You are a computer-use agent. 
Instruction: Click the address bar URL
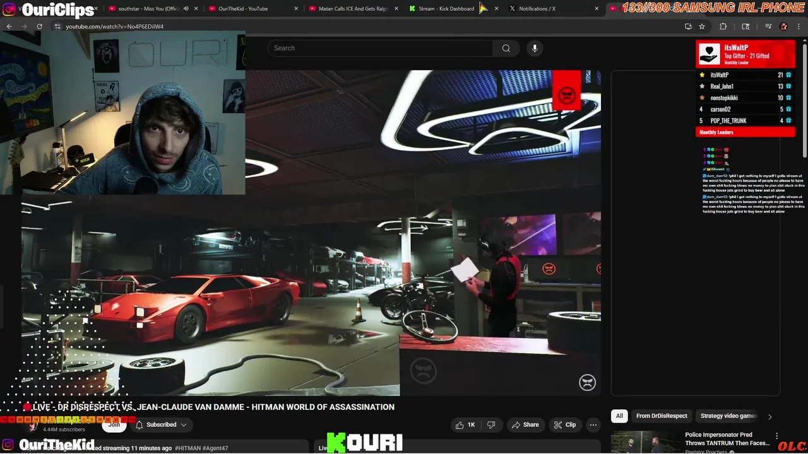click(114, 26)
